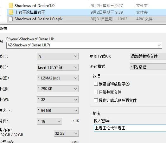Open the 32 word size dropdown
Screen dimensions: 166x143
58,100
